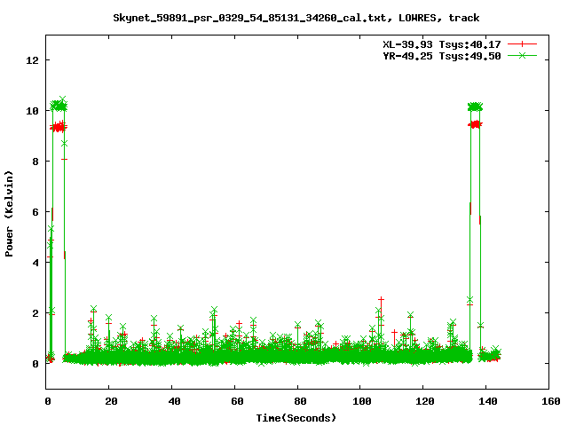This screenshot has height=426, width=568.
Task: Select the XL-39.93 Tsys:40.17 legend entry
Action: 442,44
